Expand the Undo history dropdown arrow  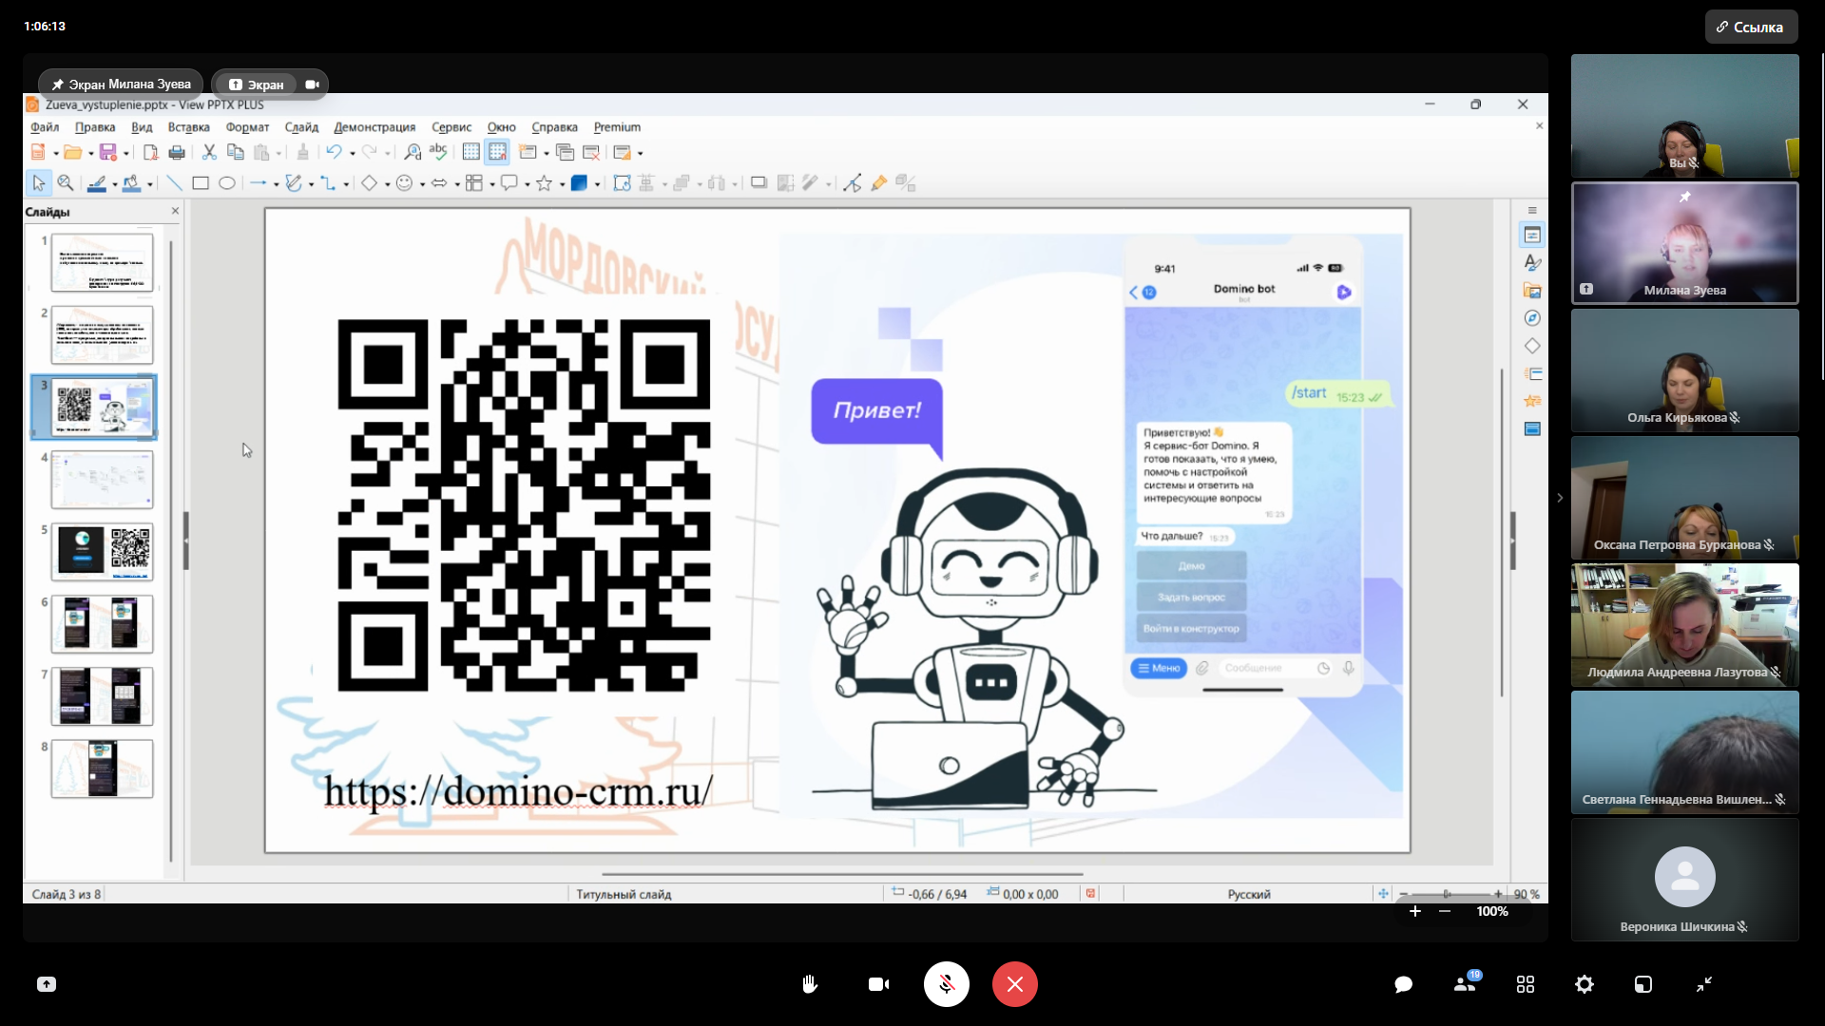click(352, 153)
